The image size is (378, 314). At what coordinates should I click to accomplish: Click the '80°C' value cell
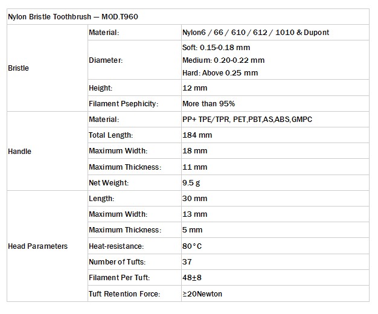193,246
